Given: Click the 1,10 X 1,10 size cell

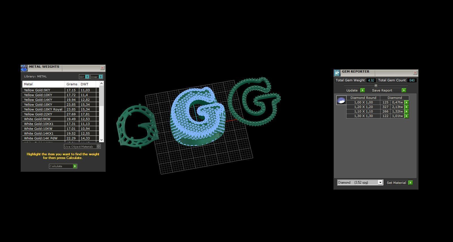Looking at the screenshot, I should 363,111.
